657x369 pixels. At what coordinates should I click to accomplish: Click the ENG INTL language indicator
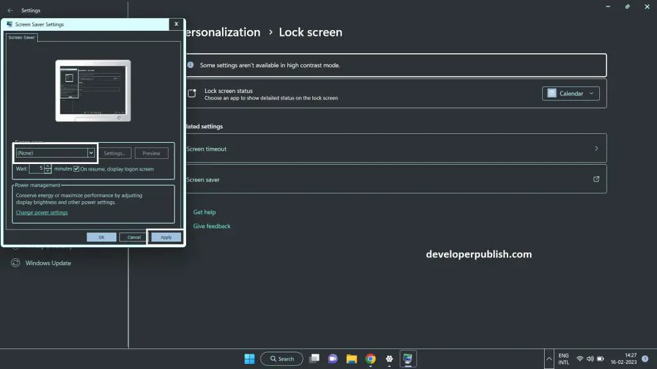pyautogui.click(x=563, y=359)
